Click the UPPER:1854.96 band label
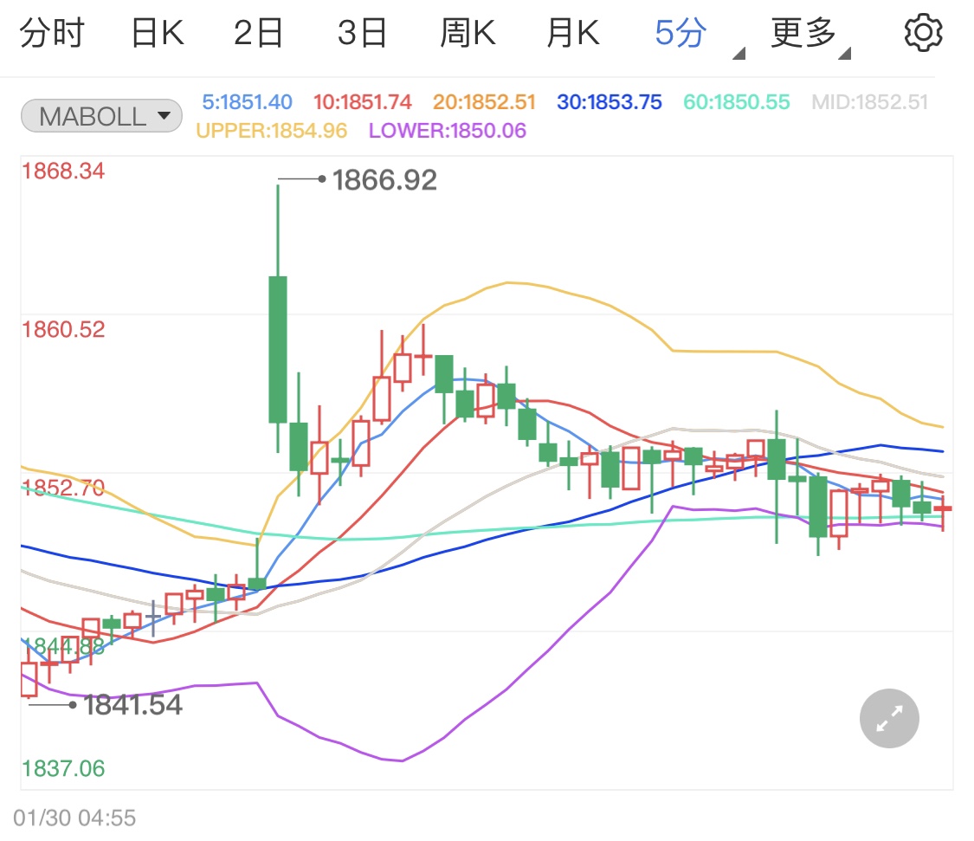This screenshot has width=974, height=841. click(272, 131)
